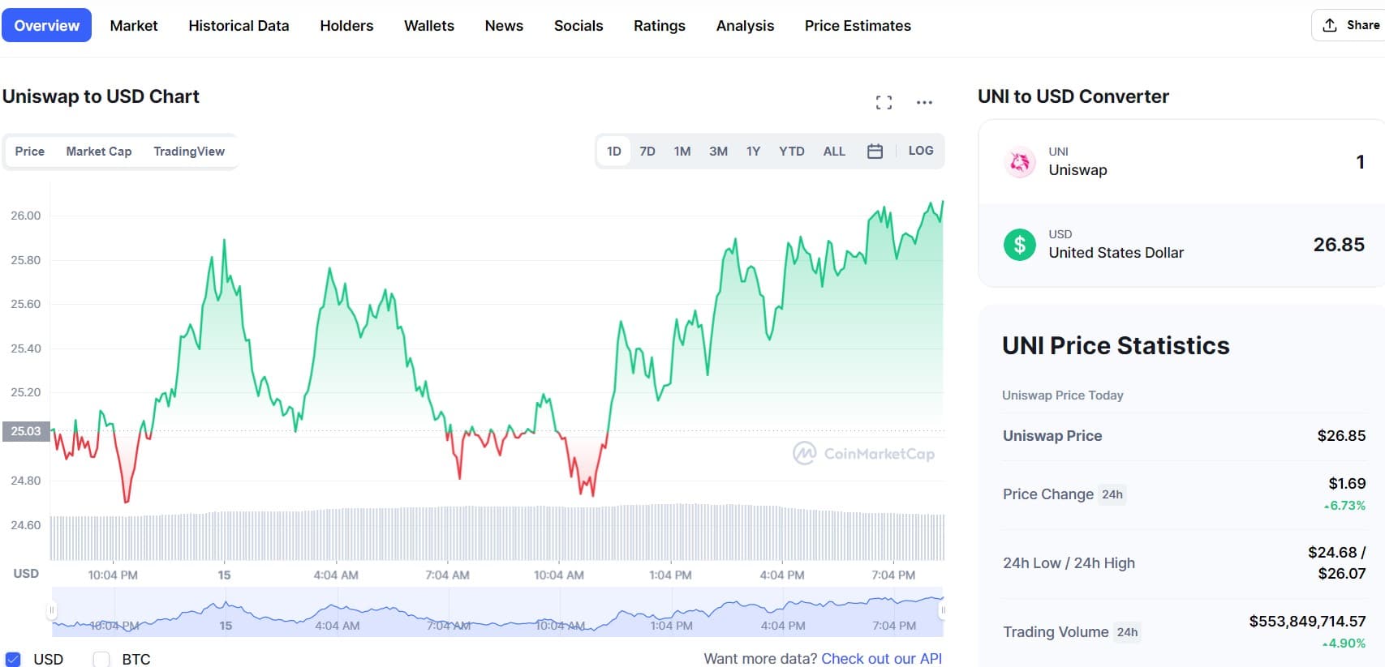
Task: Select the ALL time range
Action: 834,152
